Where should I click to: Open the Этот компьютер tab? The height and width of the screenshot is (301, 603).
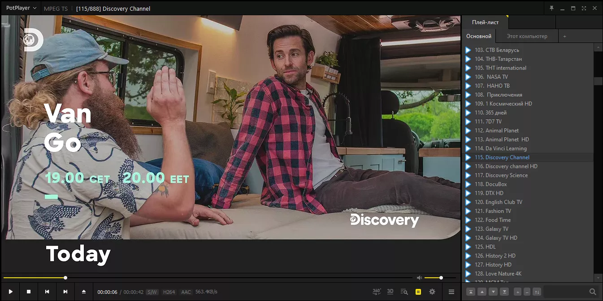pyautogui.click(x=527, y=36)
